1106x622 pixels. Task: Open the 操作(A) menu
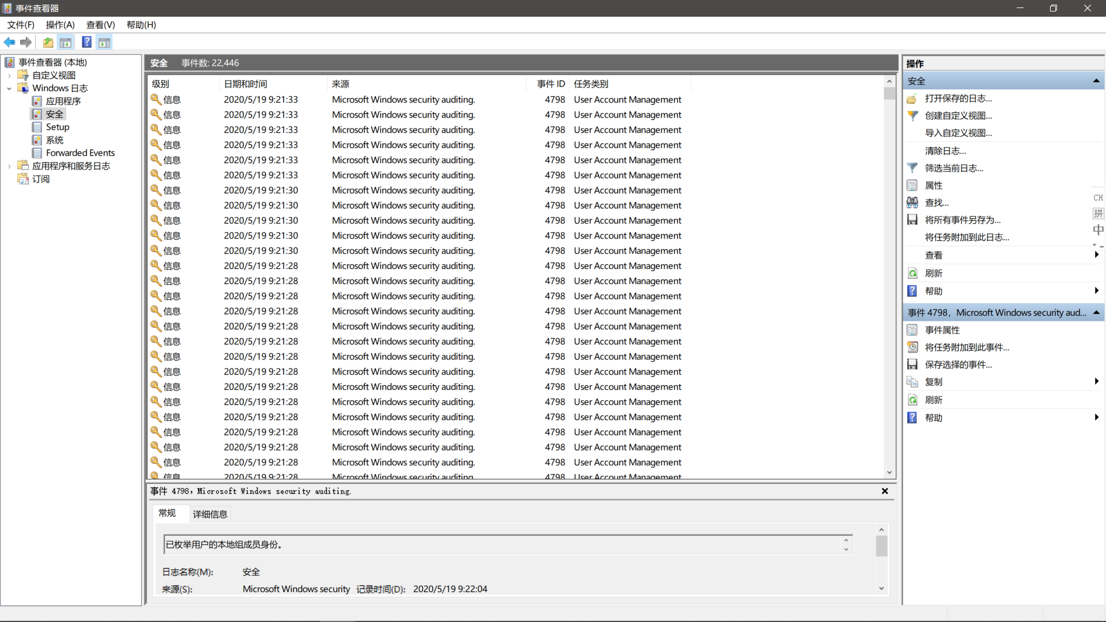pyautogui.click(x=59, y=25)
